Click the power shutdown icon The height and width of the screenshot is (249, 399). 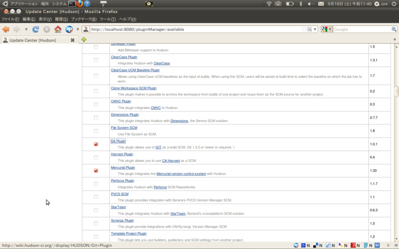[x=394, y=4]
